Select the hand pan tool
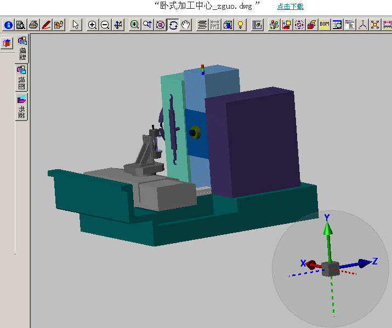The height and width of the screenshot is (328, 392). coord(186,25)
